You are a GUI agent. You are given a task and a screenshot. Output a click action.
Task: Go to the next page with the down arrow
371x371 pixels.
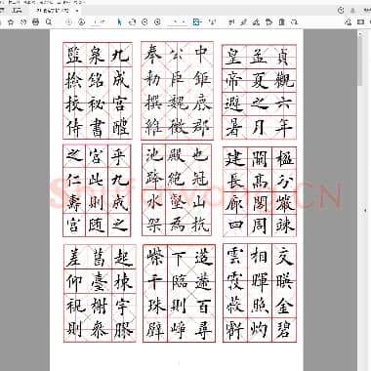pyautogui.click(x=81, y=22)
